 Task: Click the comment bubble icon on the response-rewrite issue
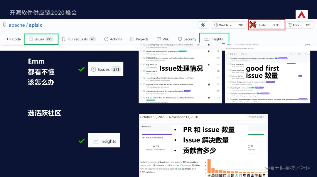coord(218,91)
